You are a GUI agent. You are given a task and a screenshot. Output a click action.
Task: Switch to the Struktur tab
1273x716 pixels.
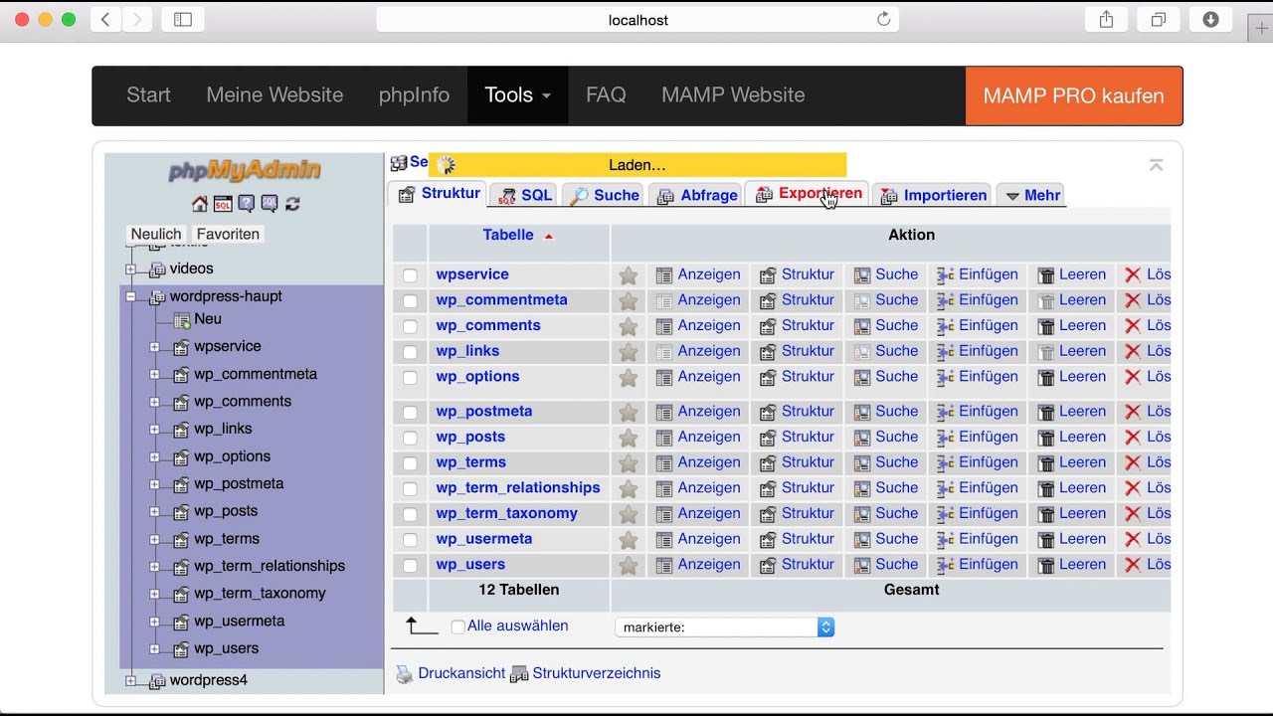coord(438,194)
